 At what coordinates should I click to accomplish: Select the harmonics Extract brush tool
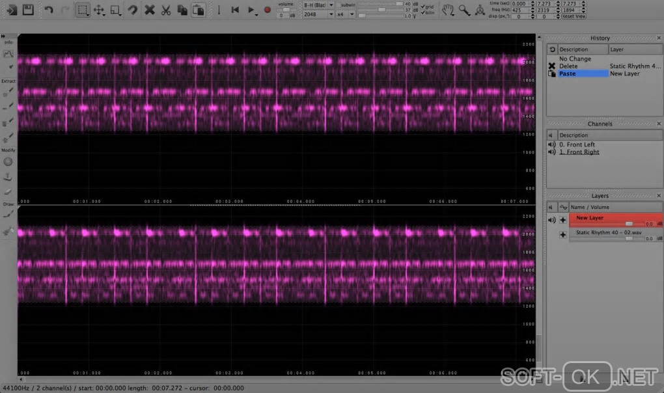(8, 122)
